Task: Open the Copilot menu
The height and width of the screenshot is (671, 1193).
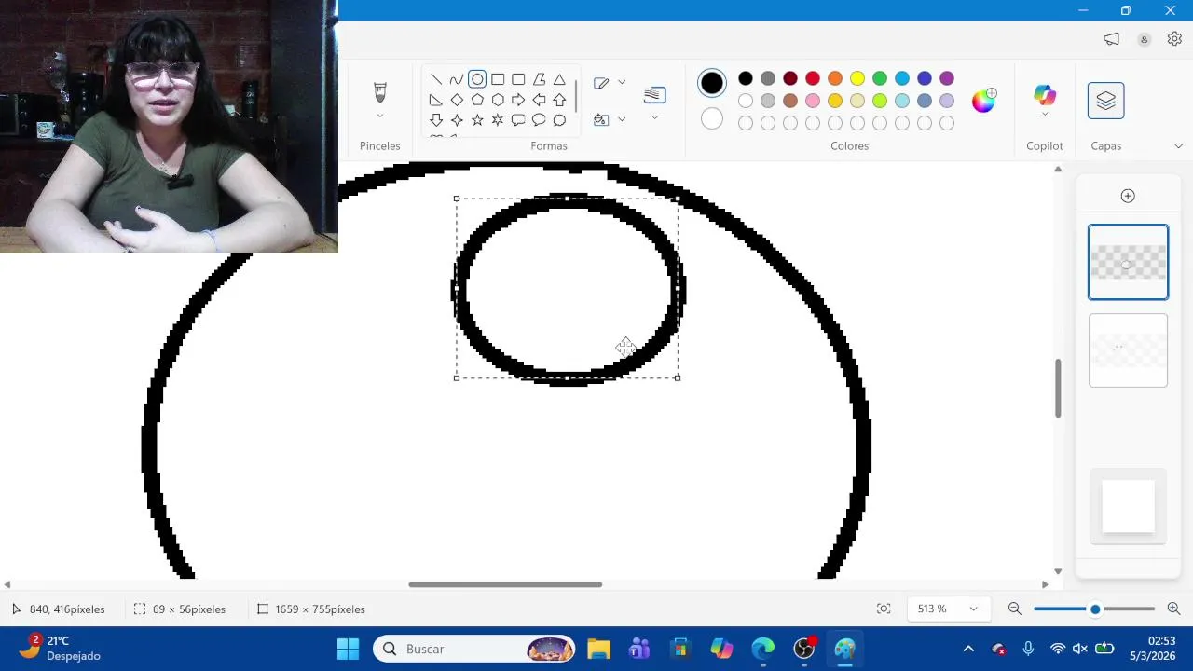Action: (x=1045, y=100)
